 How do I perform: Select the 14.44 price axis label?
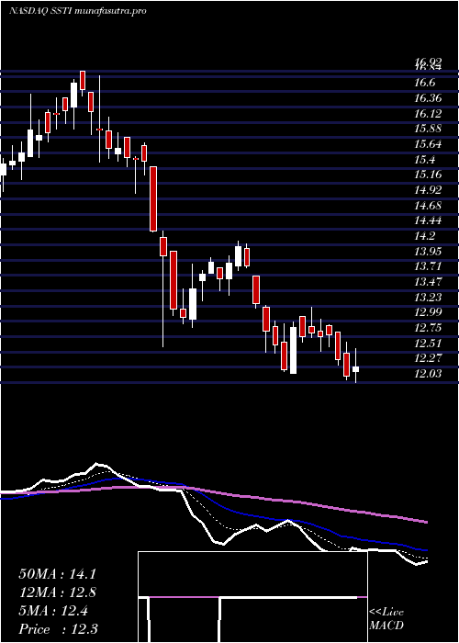point(428,220)
